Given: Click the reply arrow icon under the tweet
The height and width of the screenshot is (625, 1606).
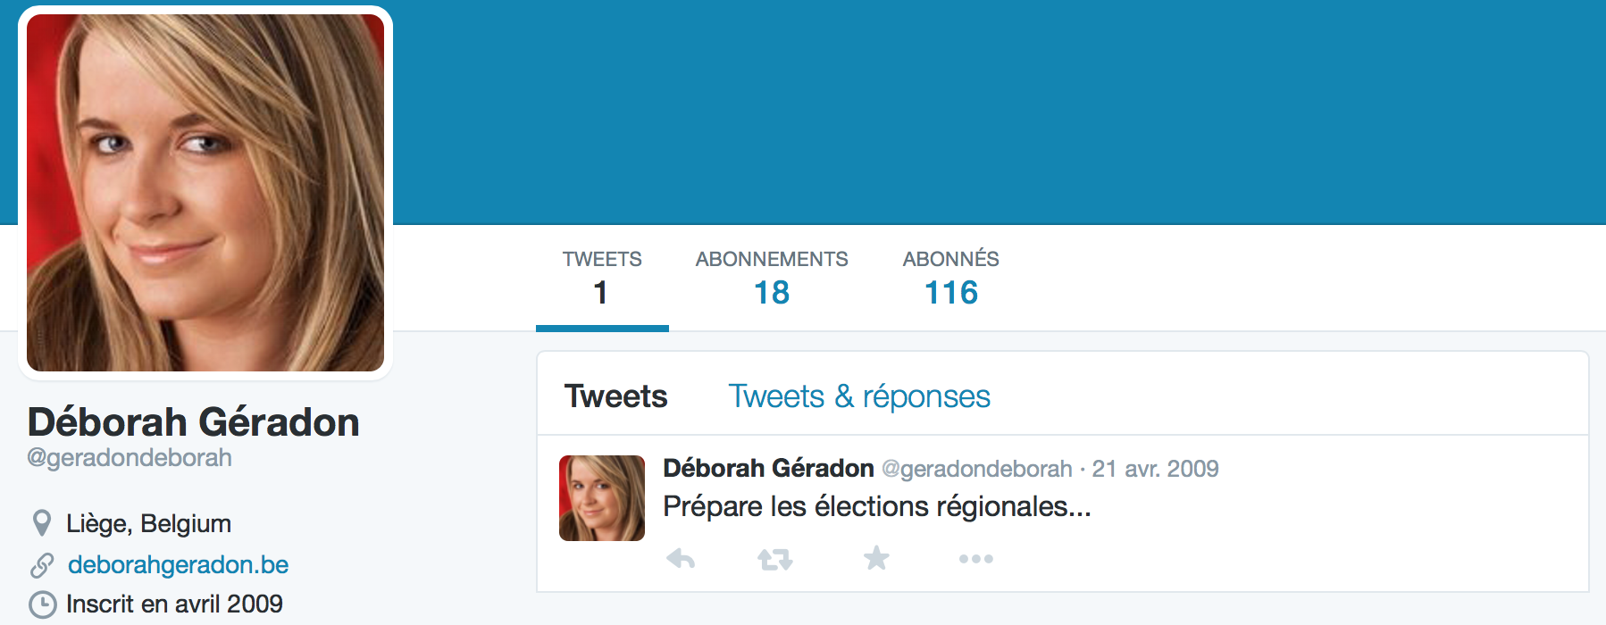Looking at the screenshot, I should (x=681, y=559).
